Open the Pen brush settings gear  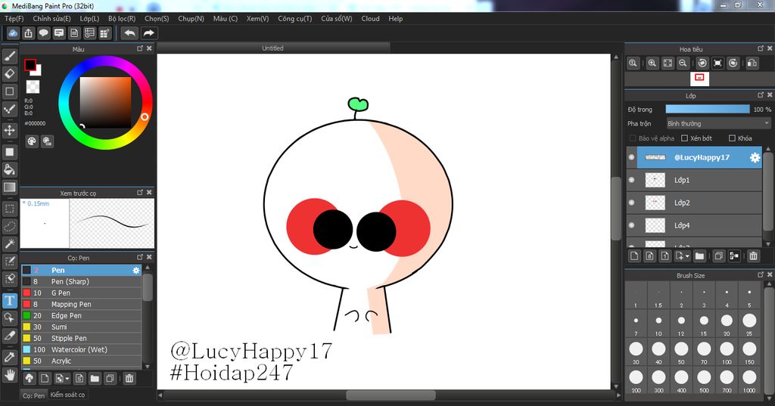[x=136, y=270]
